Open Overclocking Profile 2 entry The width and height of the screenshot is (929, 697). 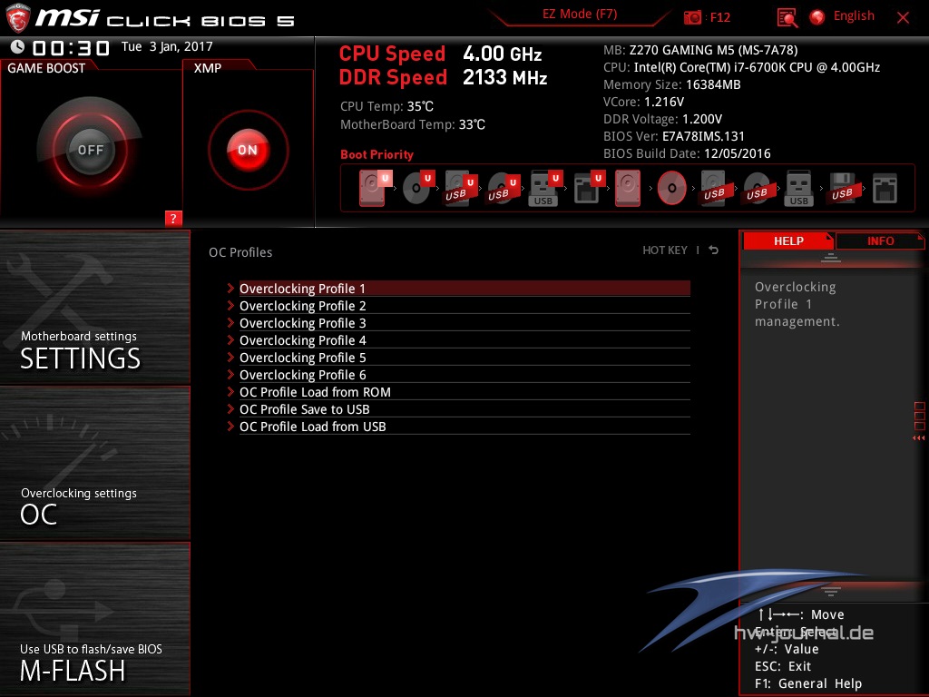(x=464, y=305)
